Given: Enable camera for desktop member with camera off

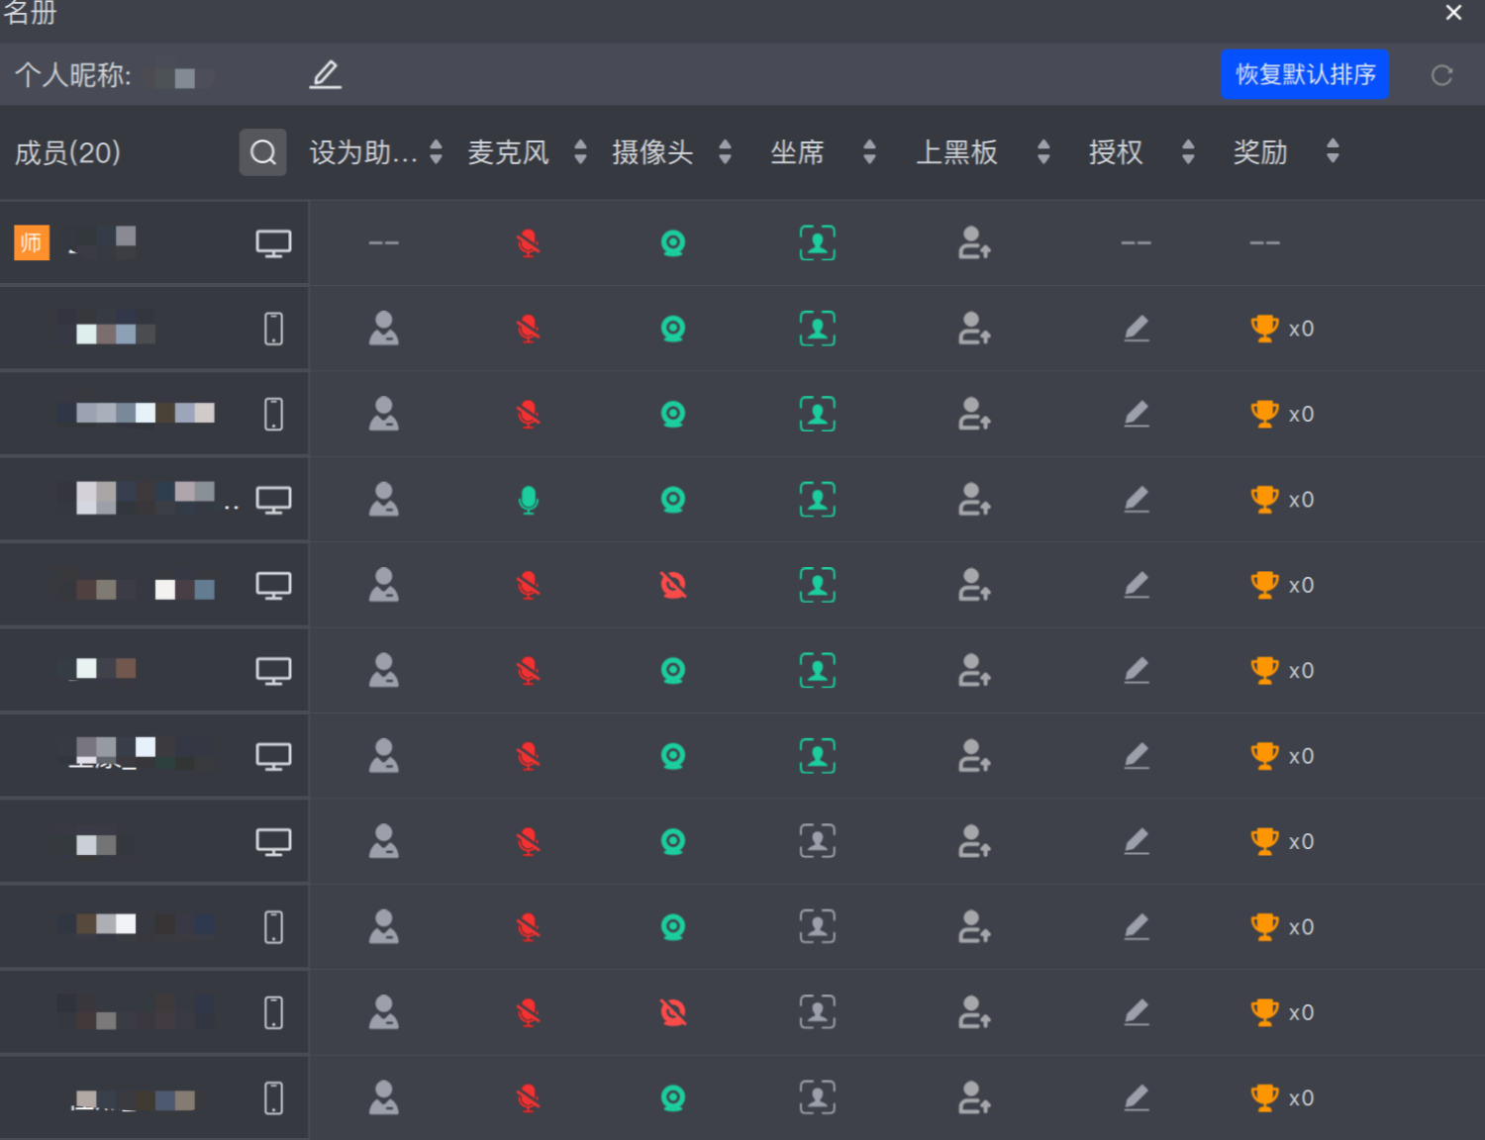Looking at the screenshot, I should pyautogui.click(x=673, y=586).
